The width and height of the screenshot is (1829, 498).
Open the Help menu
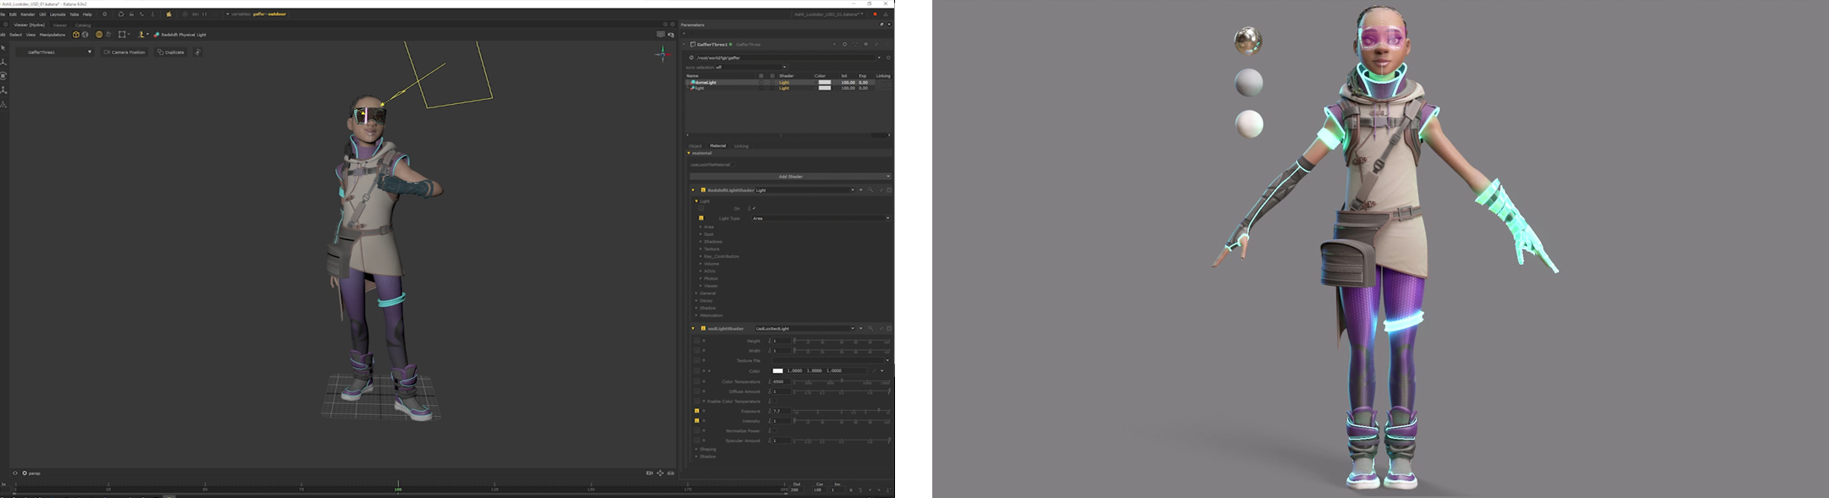click(87, 14)
